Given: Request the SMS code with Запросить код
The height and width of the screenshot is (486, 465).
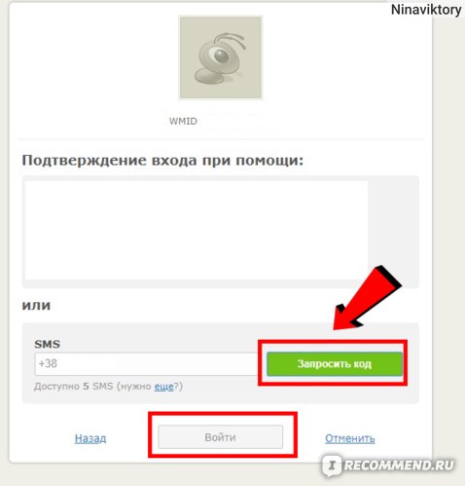Looking at the screenshot, I should coord(335,363).
